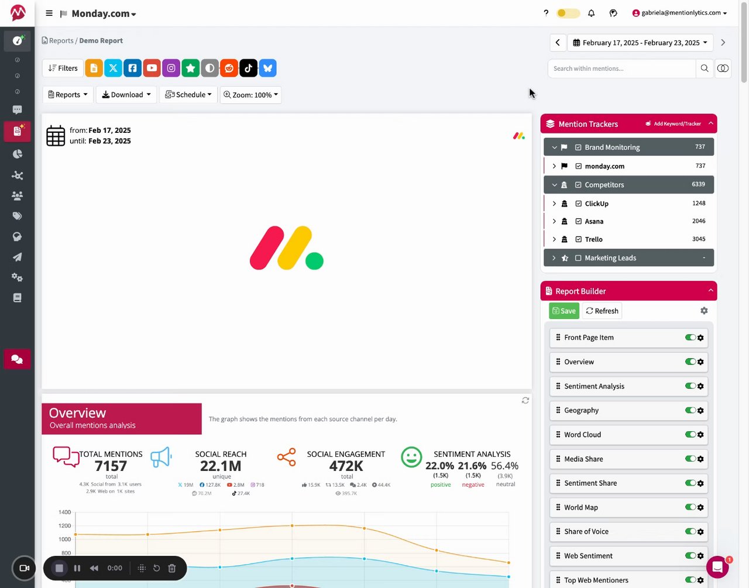Go to the Reports breadcrumb link
The image size is (749, 588).
point(61,41)
